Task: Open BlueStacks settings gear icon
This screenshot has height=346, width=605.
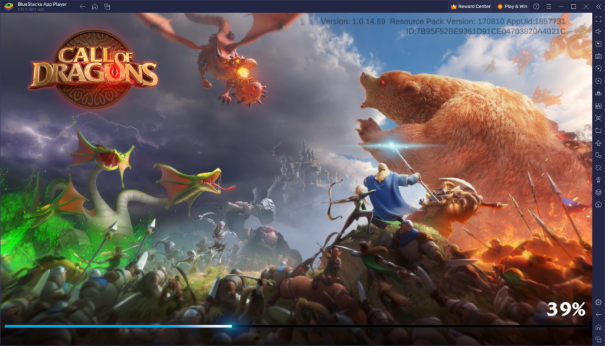Action: (x=598, y=302)
